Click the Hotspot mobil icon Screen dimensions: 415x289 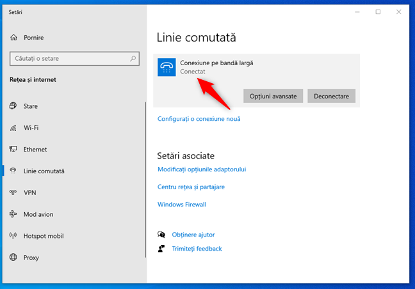pyautogui.click(x=13, y=236)
